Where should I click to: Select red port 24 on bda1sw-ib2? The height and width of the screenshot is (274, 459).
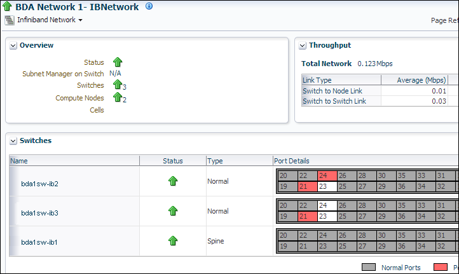click(327, 175)
